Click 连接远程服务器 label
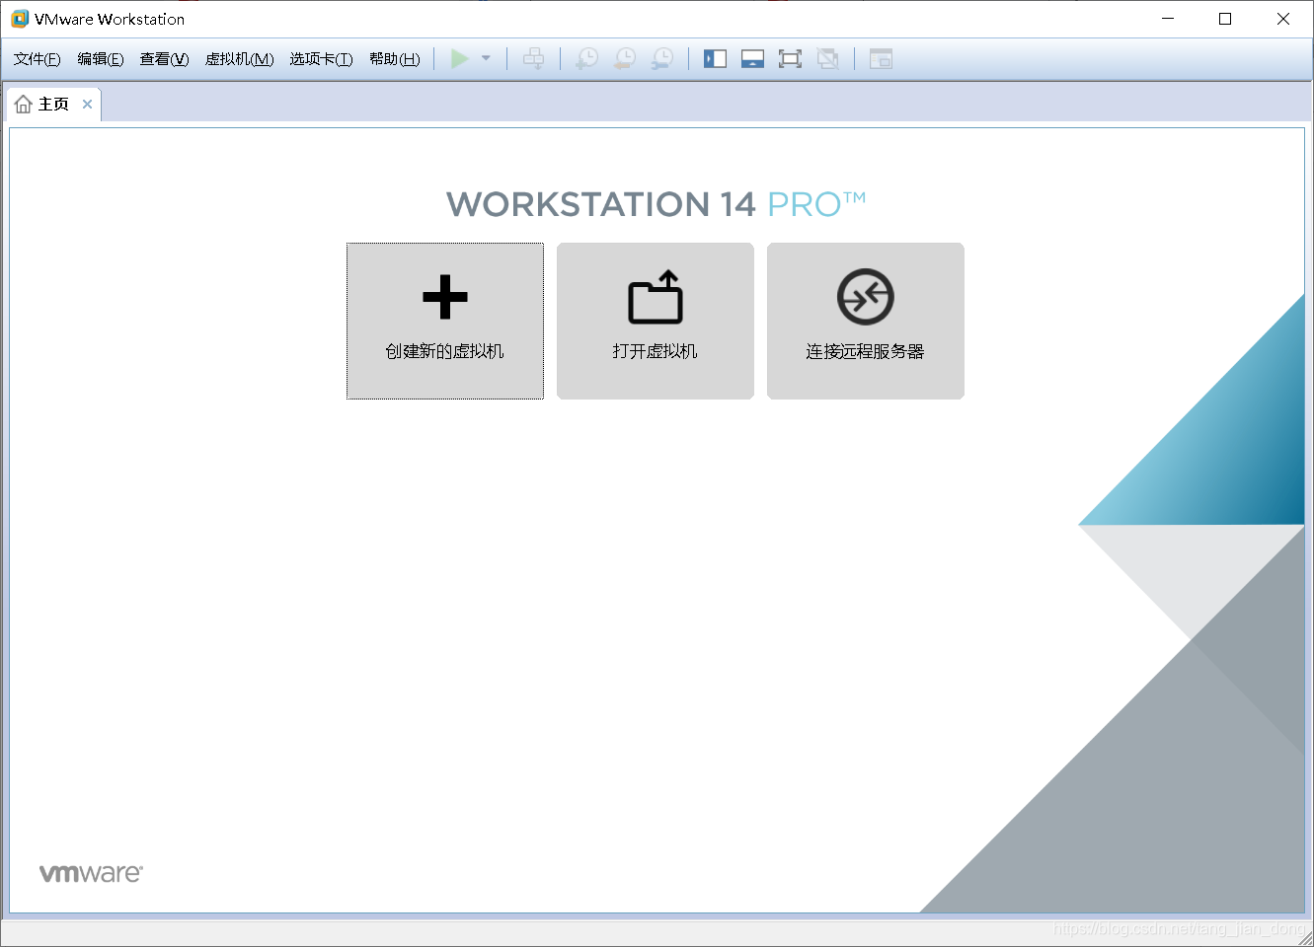This screenshot has height=947, width=1314. click(866, 351)
